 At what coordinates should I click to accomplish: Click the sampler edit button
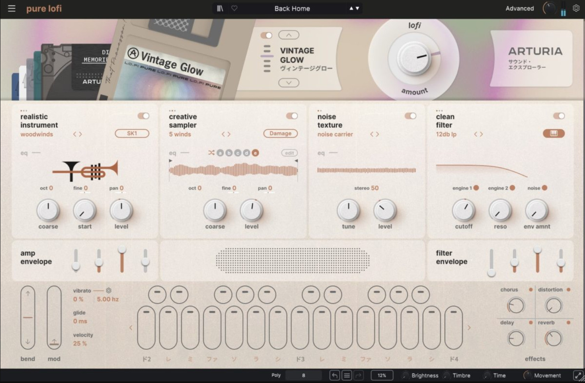[289, 153]
